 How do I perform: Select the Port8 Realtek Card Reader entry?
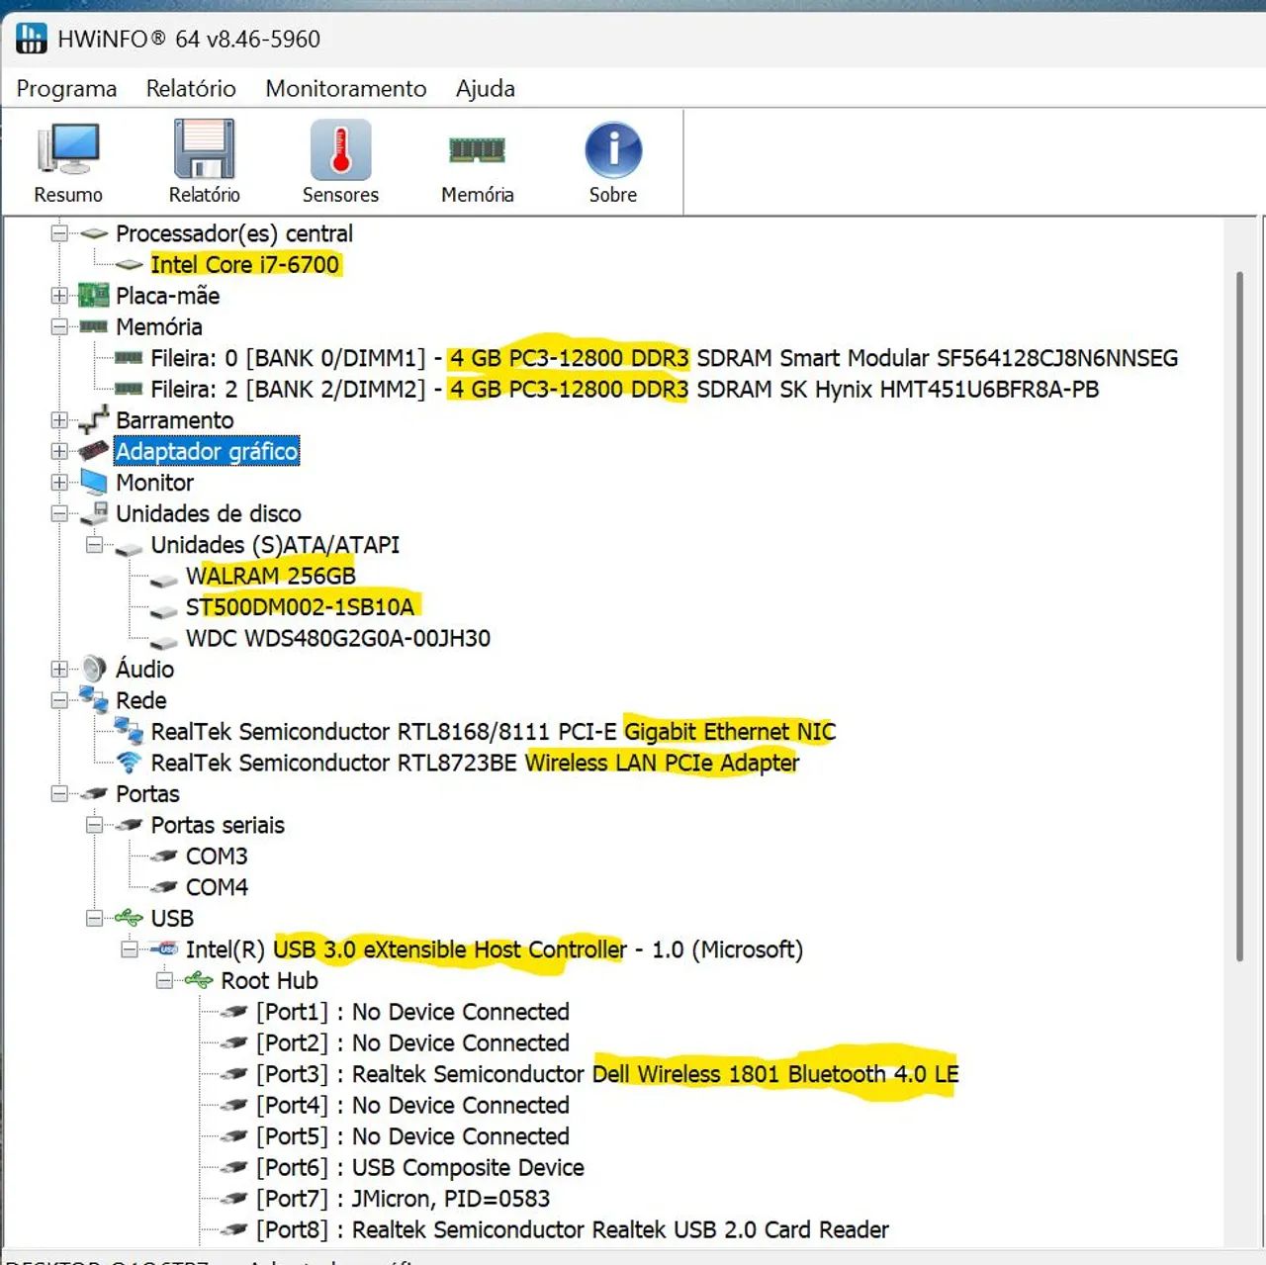[x=572, y=1229]
